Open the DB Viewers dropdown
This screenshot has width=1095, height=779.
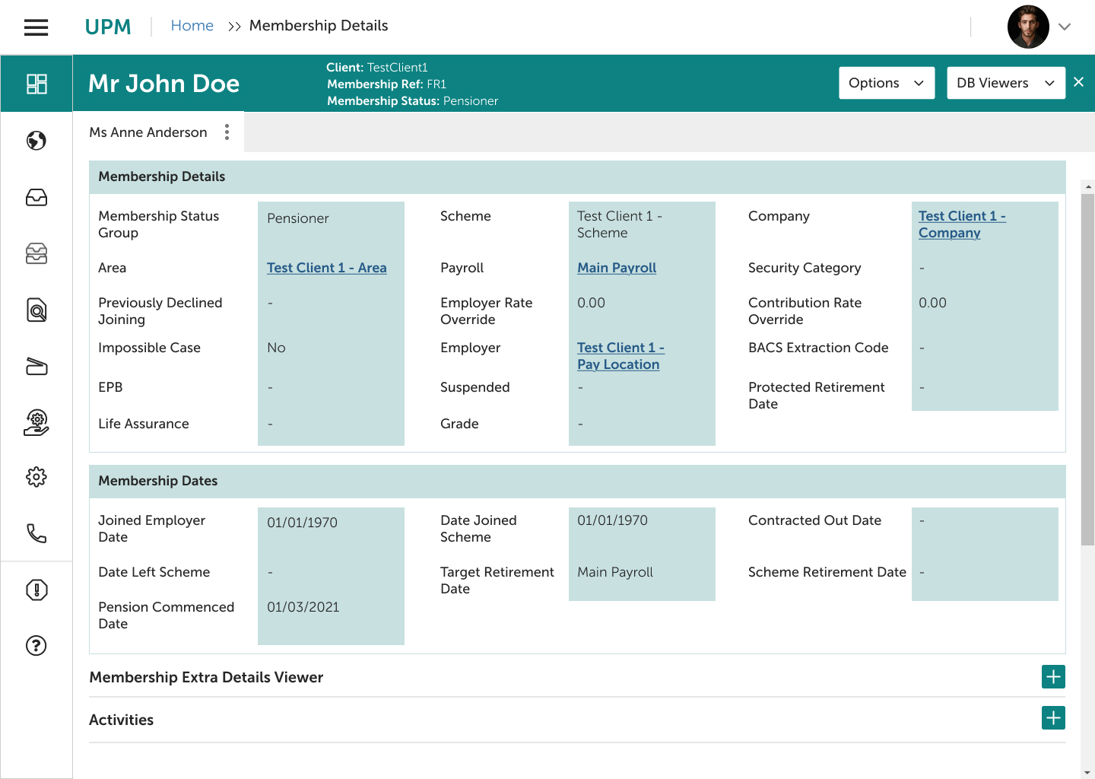point(1005,83)
